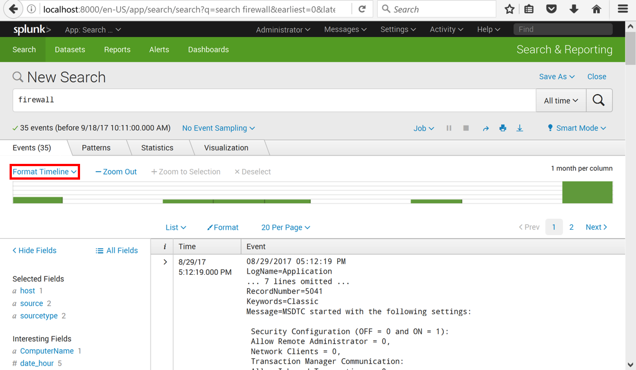
Task: Go to the Datasets nav tab
Action: click(70, 50)
